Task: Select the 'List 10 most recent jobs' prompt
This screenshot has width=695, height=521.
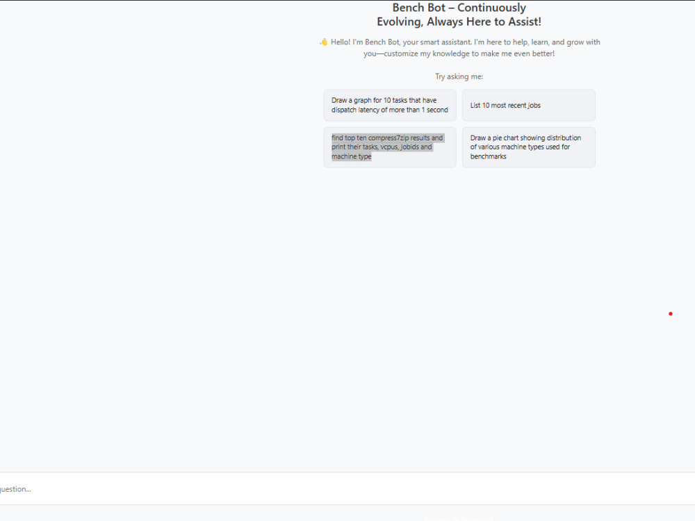Action: [528, 105]
